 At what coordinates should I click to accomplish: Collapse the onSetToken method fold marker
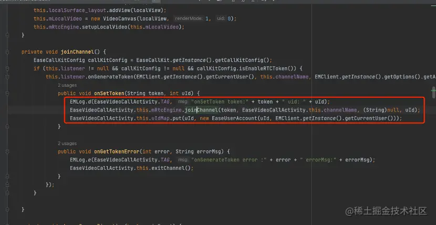tap(7, 94)
